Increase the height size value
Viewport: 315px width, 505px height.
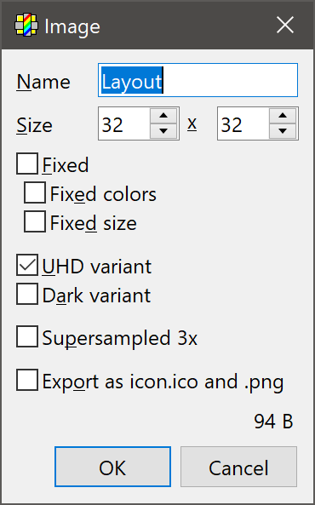(283, 116)
